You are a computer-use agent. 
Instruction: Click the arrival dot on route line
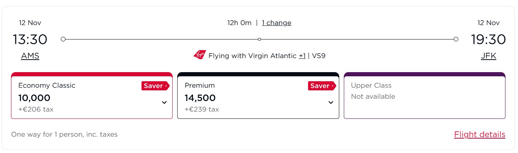456,39
